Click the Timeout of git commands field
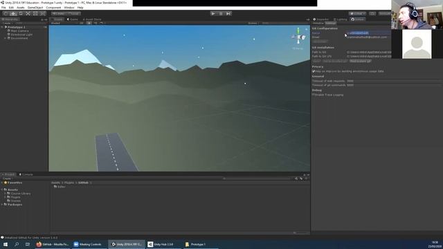The height and width of the screenshot is (249, 443). (x=394, y=85)
